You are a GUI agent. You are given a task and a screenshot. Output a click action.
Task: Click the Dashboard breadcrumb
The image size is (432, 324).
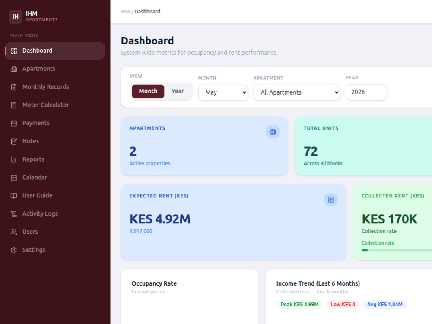click(x=147, y=12)
